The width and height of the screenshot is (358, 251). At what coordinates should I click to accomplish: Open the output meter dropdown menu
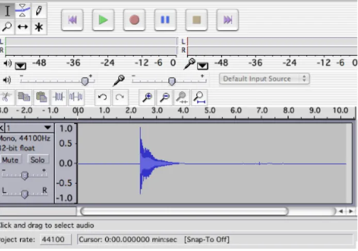pyautogui.click(x=21, y=66)
